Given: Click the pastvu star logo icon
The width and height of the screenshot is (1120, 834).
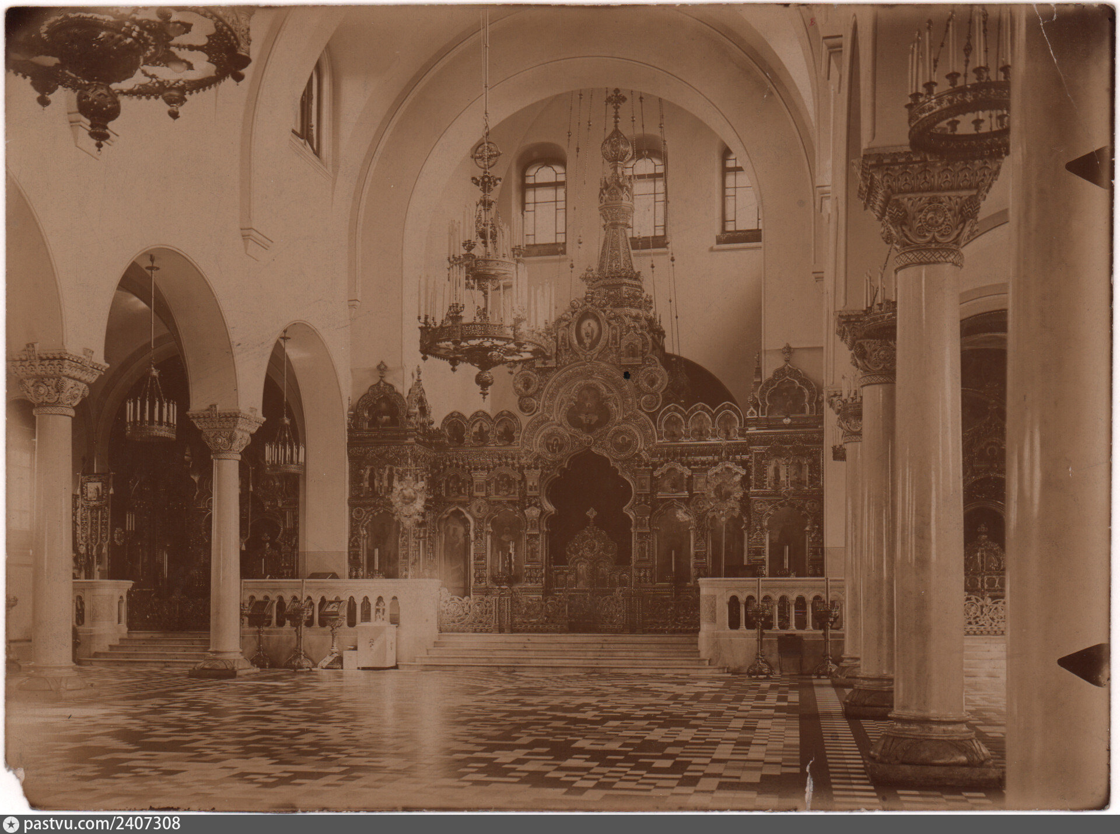Looking at the screenshot, I should (x=12, y=824).
